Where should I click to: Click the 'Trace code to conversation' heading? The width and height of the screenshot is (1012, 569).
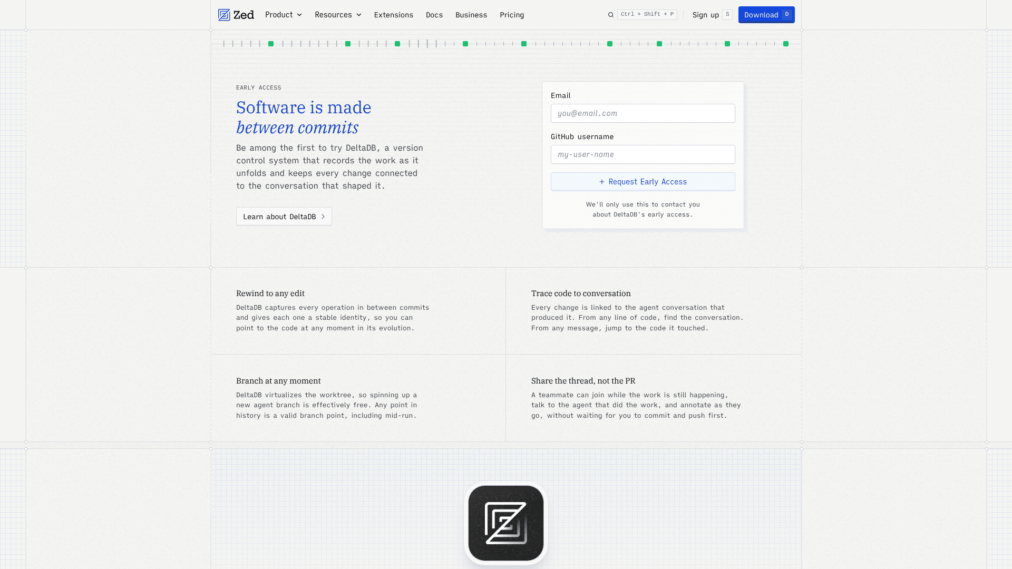[581, 293]
